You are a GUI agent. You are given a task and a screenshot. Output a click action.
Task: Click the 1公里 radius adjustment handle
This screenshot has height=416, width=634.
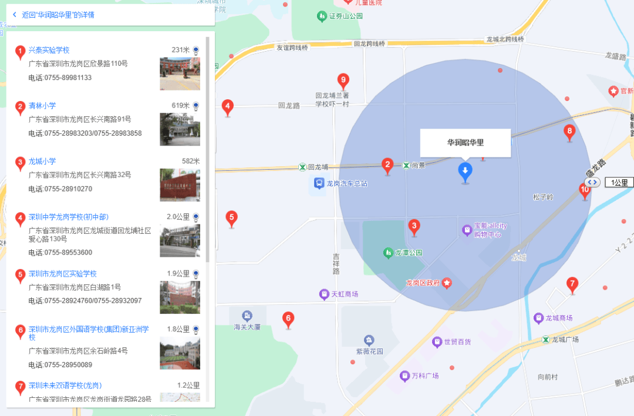pos(592,183)
